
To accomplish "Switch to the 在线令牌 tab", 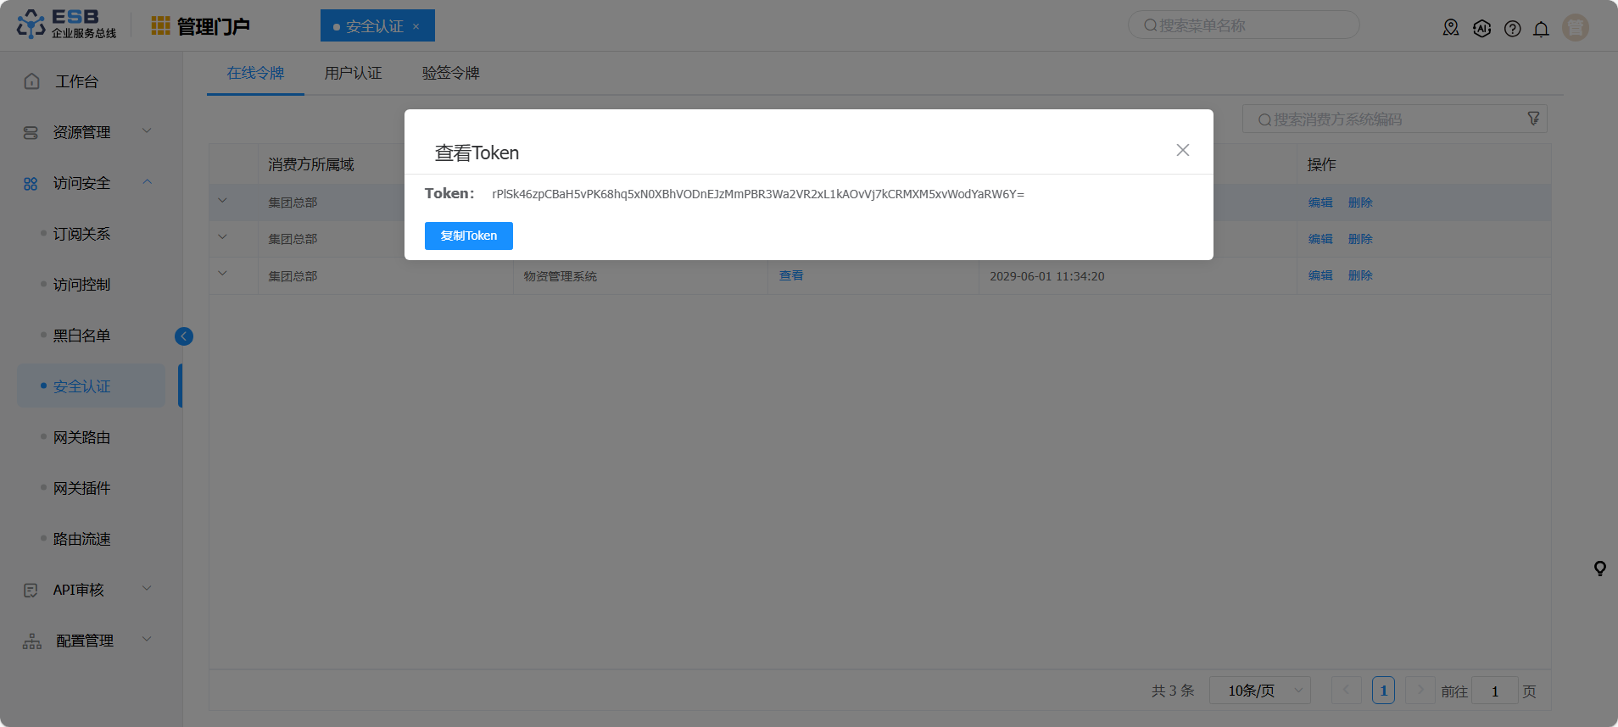I will 255,73.
